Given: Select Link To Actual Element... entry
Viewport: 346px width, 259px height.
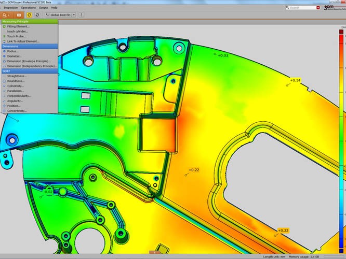Looking at the screenshot, I should (x=30, y=41).
